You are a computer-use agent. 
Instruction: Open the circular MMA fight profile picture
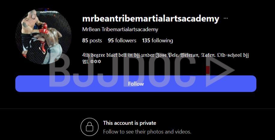pyautogui.click(x=43, y=36)
